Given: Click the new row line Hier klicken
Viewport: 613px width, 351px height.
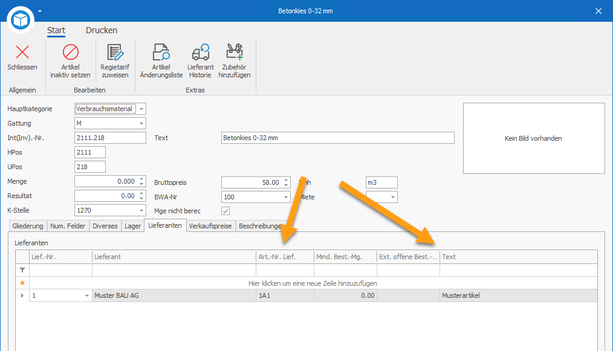Looking at the screenshot, I should 313,283.
